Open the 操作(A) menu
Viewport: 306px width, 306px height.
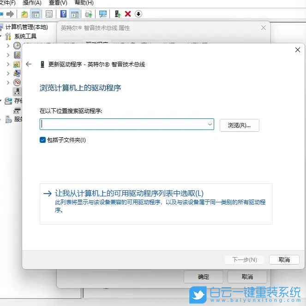(x=32, y=3)
